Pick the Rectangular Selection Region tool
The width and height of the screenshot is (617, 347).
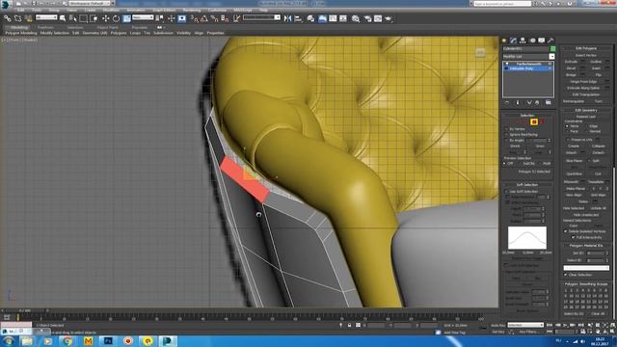pos(84,18)
